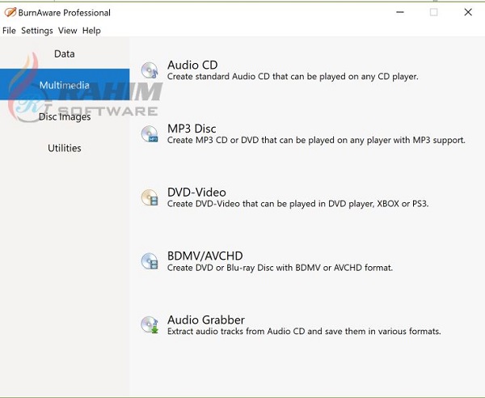The image size is (485, 398).
Task: Open the Utilities category
Action: coord(65,148)
